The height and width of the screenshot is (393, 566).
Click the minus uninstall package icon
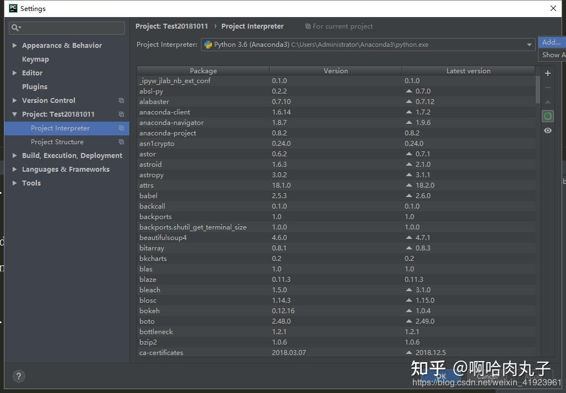click(x=548, y=88)
